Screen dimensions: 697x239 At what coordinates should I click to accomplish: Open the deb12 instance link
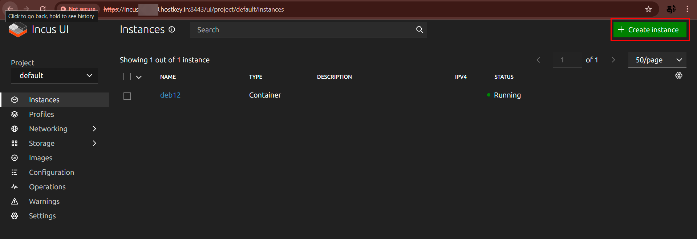coord(170,95)
